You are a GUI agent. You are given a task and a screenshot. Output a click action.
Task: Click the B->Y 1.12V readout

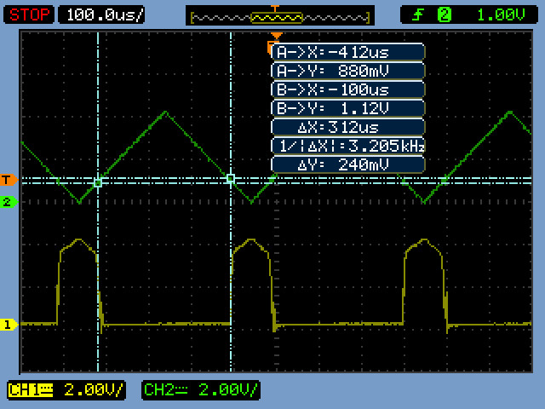point(347,108)
